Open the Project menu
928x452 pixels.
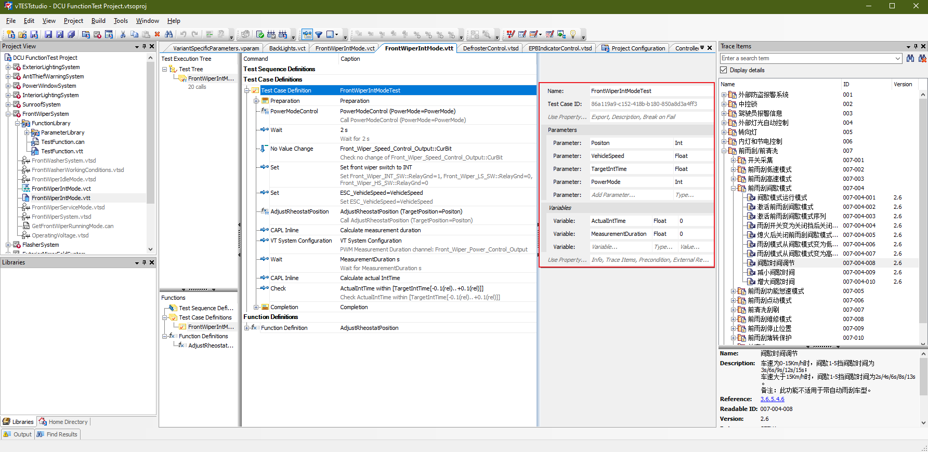[x=73, y=21]
